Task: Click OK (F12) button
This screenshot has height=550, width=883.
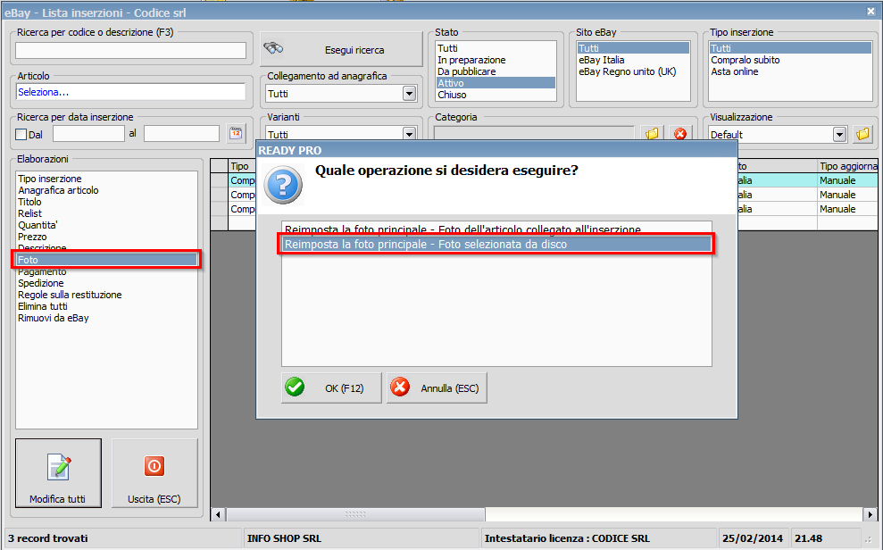Action: point(331,387)
